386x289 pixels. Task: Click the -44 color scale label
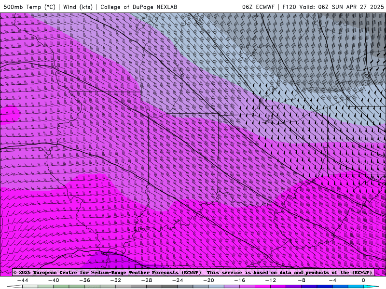pos(23,280)
